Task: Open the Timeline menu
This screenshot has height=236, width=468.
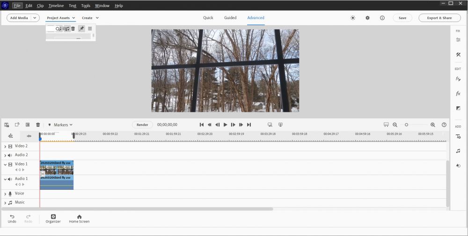Action: pos(56,6)
